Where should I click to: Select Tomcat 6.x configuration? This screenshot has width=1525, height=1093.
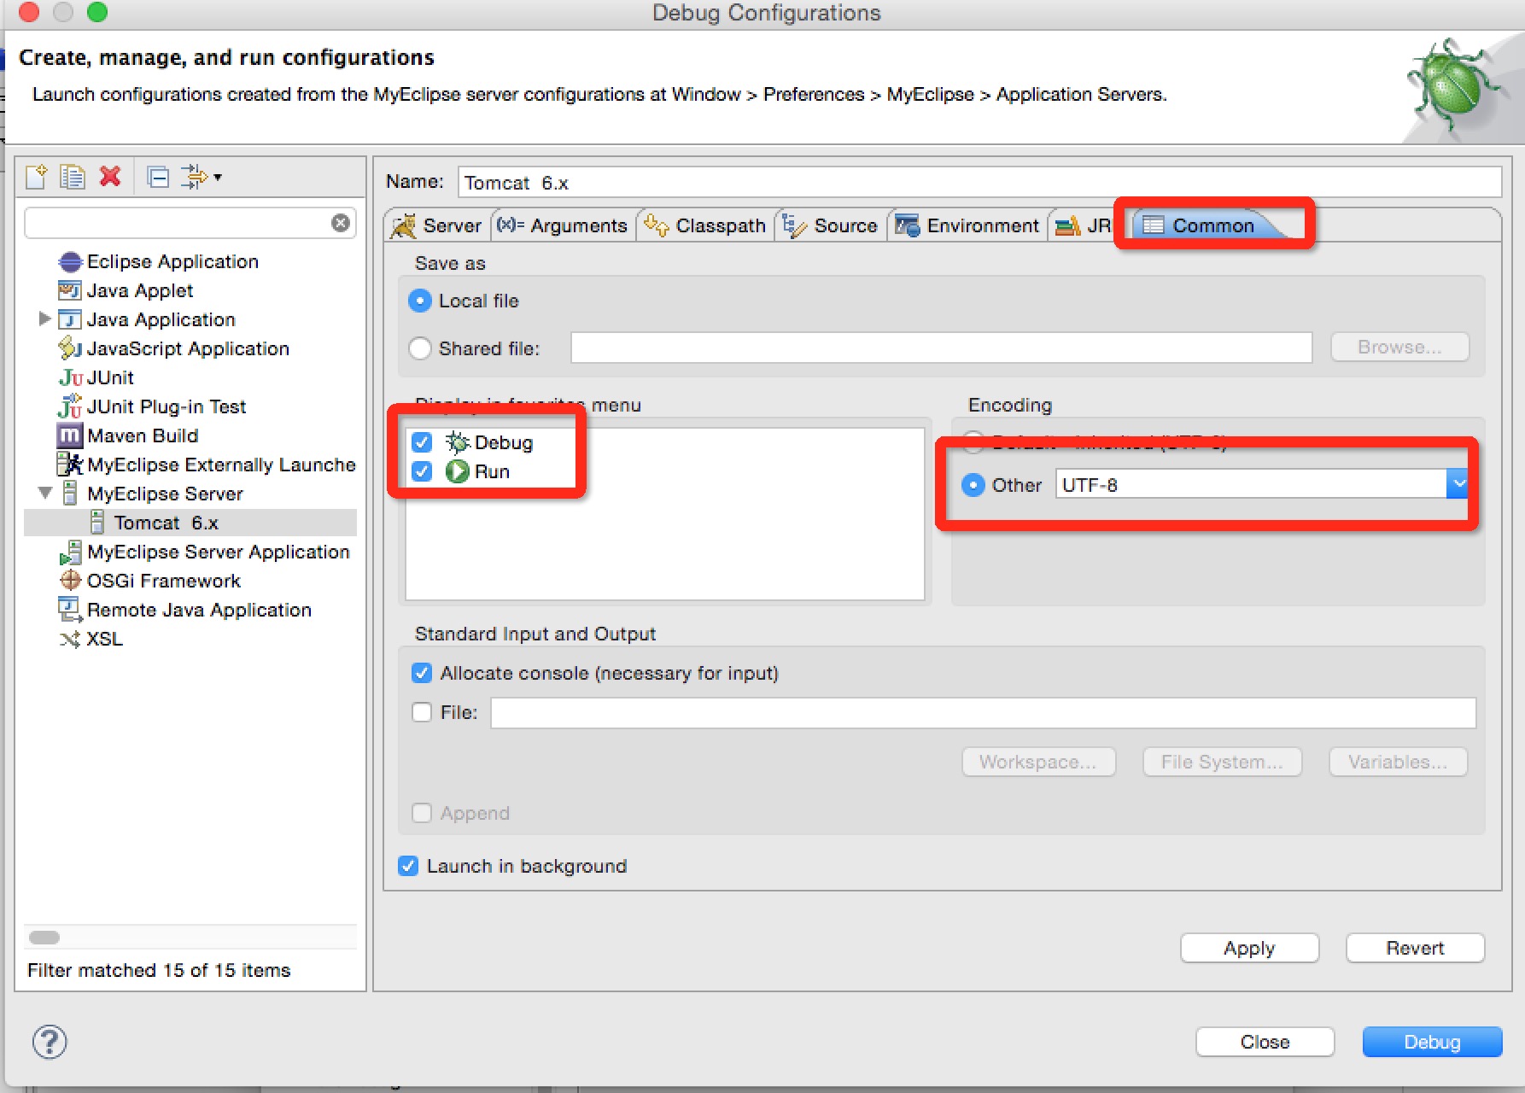click(190, 523)
